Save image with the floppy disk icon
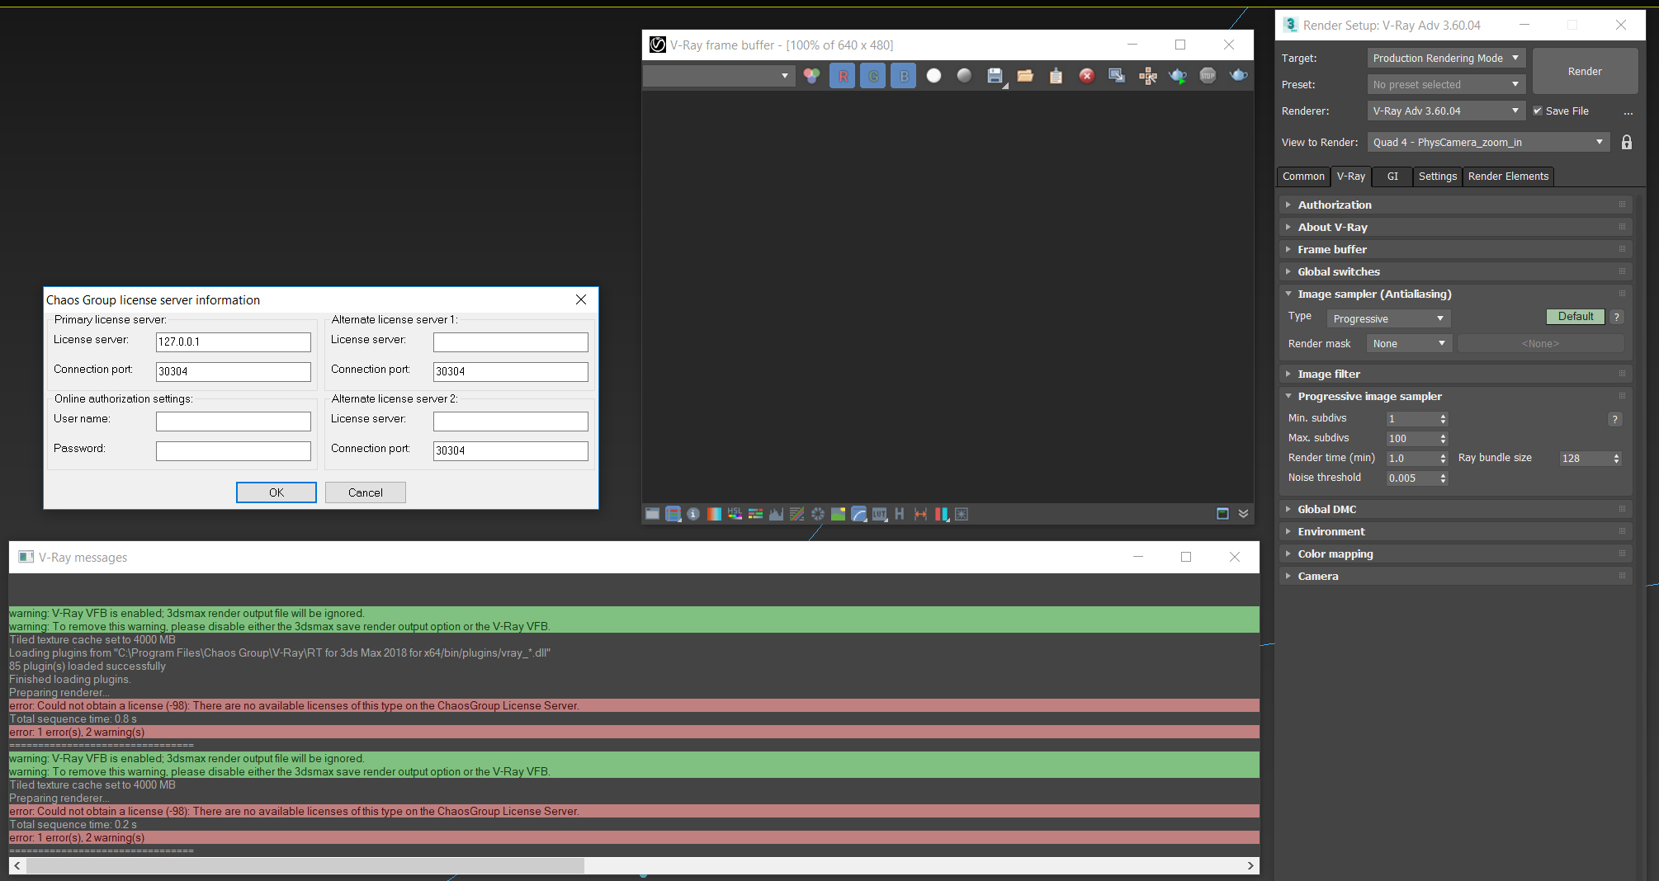The image size is (1659, 881). [x=995, y=76]
